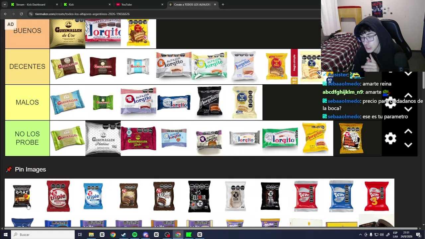This screenshot has width=425, height=239.
Task: Open a new browser tab
Action: (x=223, y=5)
